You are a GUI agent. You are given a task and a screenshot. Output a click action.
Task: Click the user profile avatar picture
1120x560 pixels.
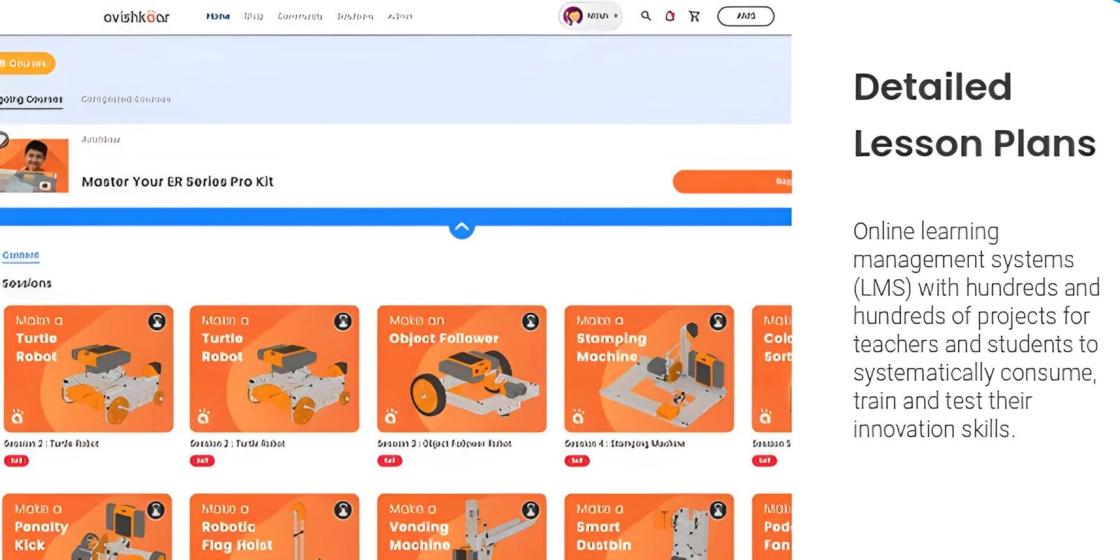(x=573, y=15)
